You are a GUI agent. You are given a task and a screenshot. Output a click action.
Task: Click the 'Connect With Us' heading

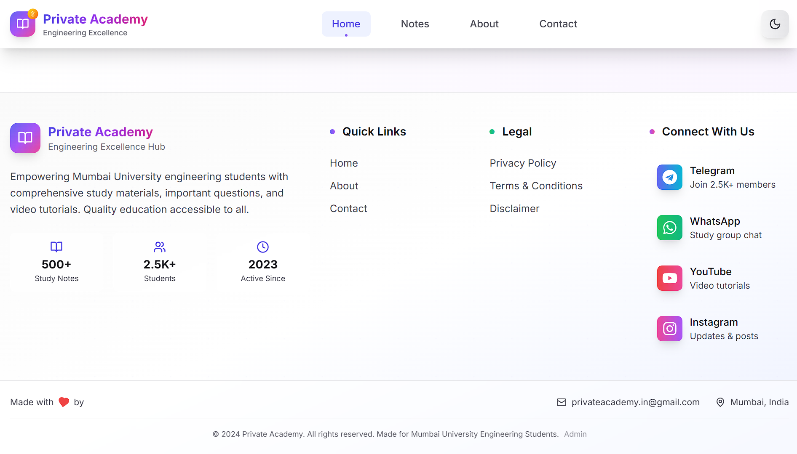tap(708, 132)
